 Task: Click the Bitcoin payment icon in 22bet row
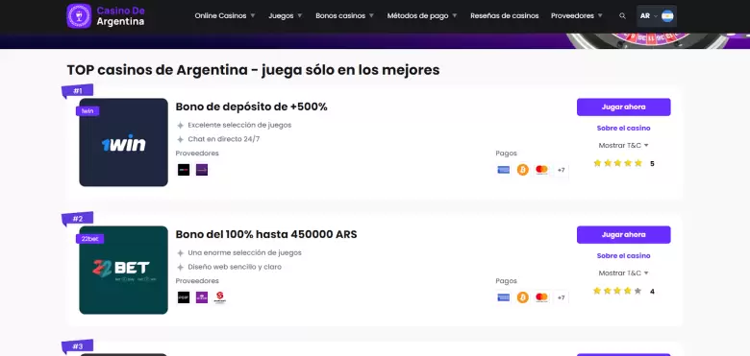tap(523, 297)
